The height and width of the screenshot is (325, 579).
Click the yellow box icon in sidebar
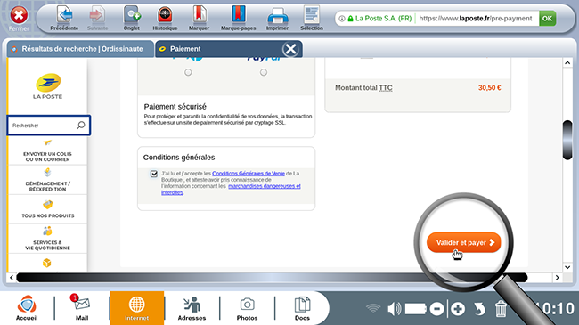[47, 263]
